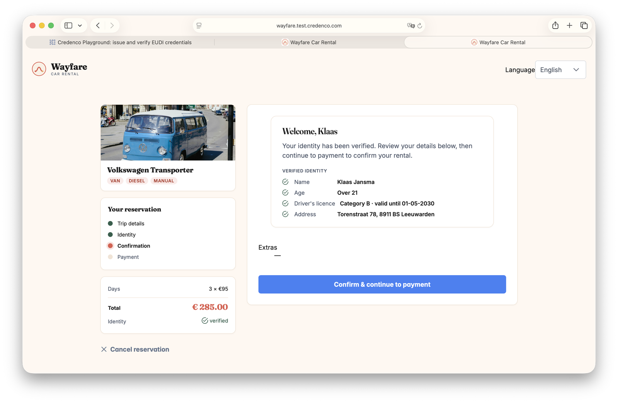Click the reader page icon in address bar

pyautogui.click(x=199, y=26)
